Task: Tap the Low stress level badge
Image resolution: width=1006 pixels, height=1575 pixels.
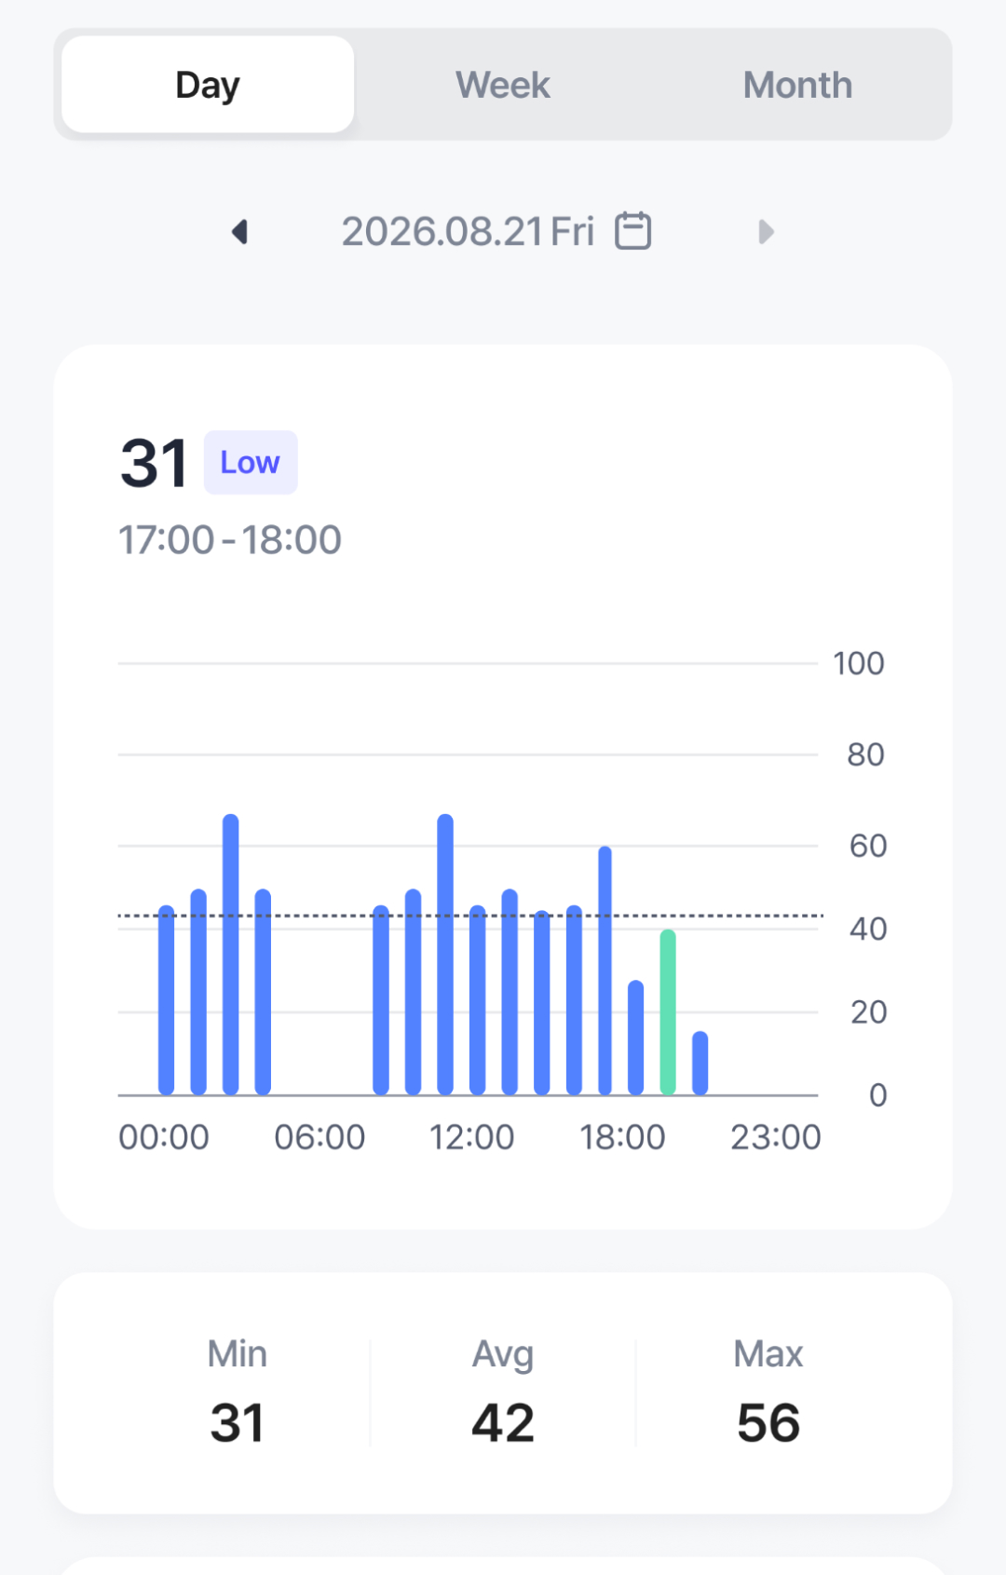Action: click(251, 462)
